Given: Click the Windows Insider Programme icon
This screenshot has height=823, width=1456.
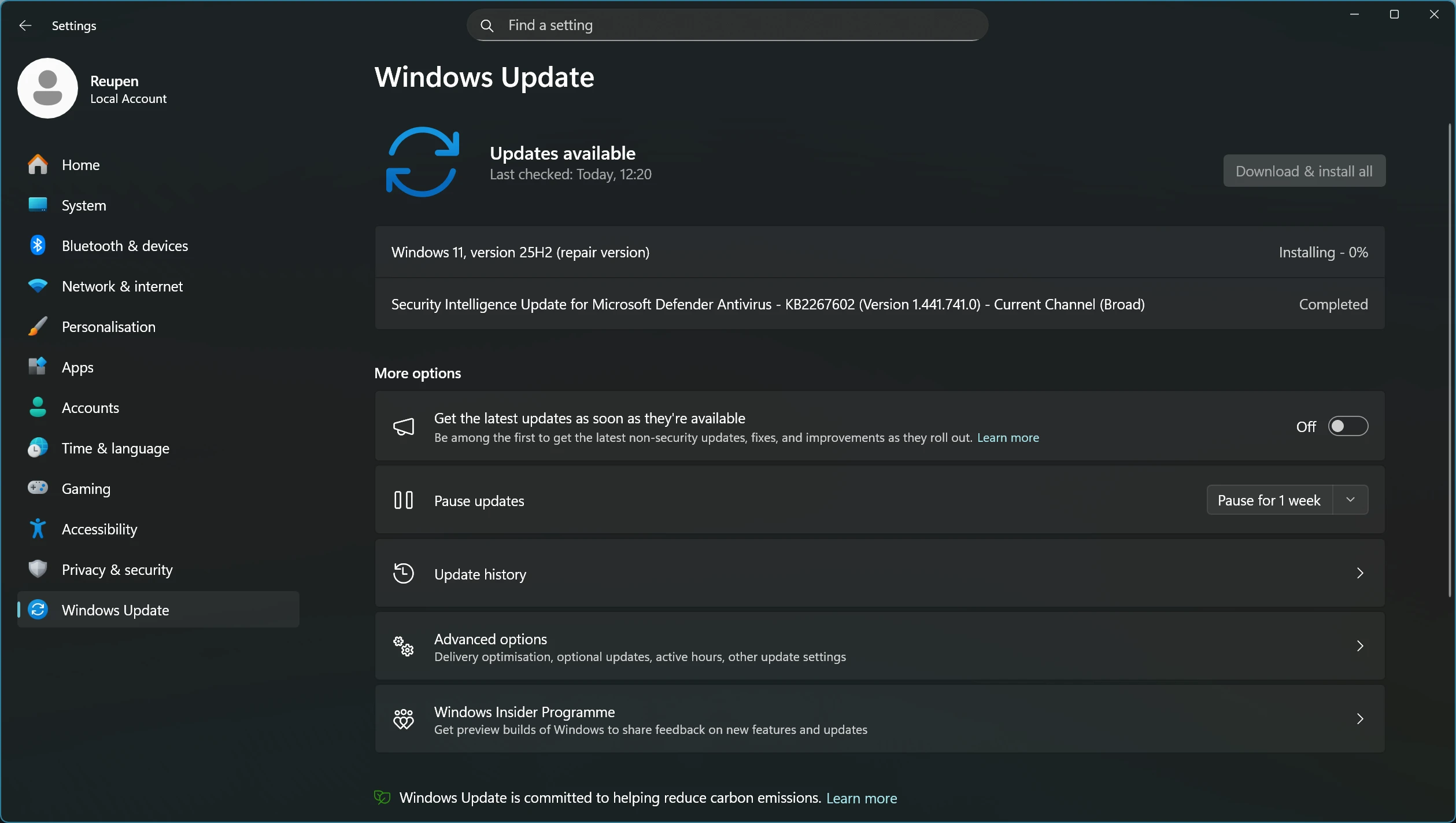Looking at the screenshot, I should tap(404, 719).
